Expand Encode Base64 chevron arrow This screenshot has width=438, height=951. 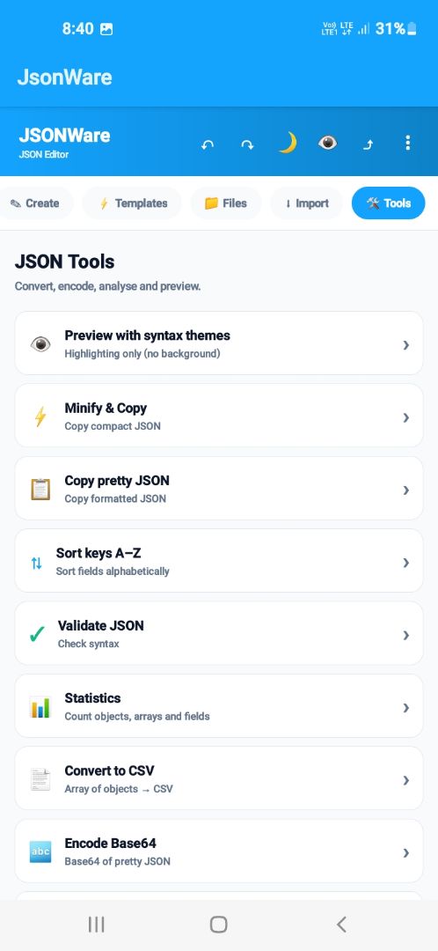coord(405,852)
